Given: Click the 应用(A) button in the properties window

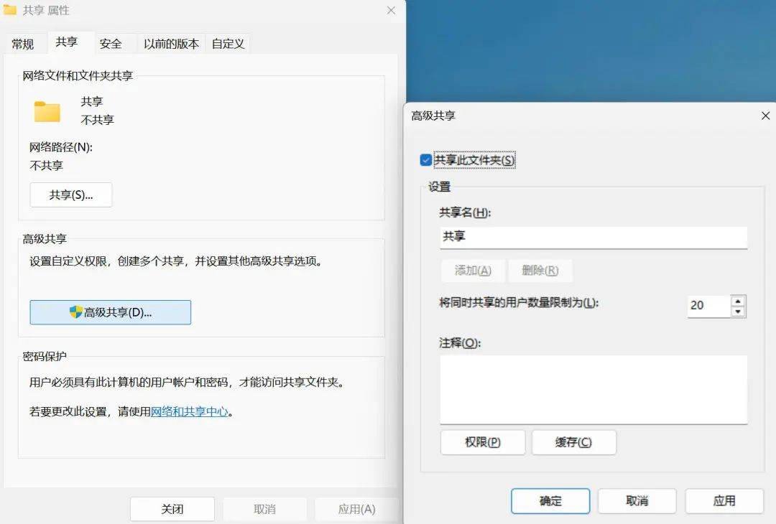Looking at the screenshot, I should 357,509.
